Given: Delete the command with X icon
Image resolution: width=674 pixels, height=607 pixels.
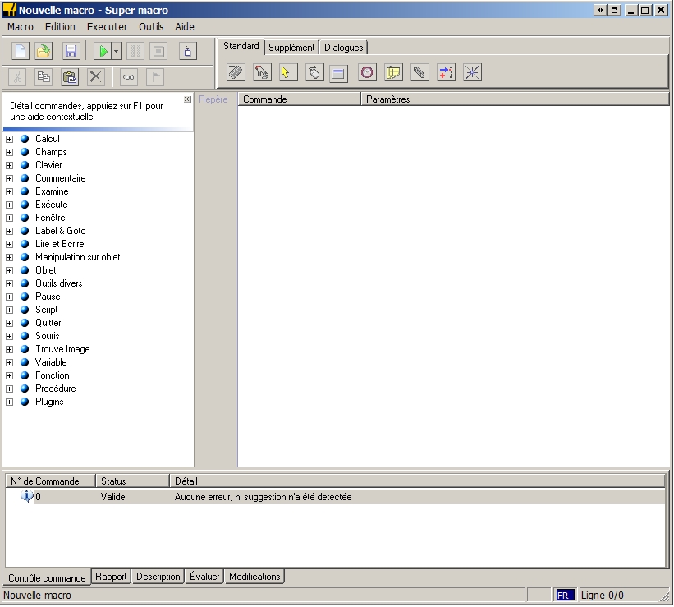Looking at the screenshot, I should (x=95, y=77).
